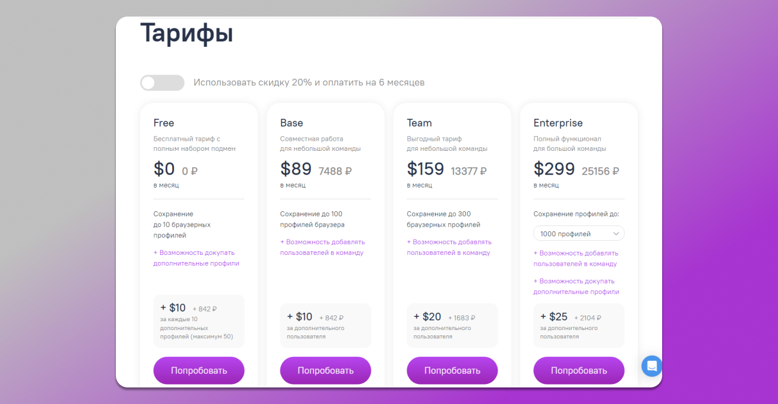Click "Попробовать" on the Team plan
Screen dimensions: 778x404
452,370
